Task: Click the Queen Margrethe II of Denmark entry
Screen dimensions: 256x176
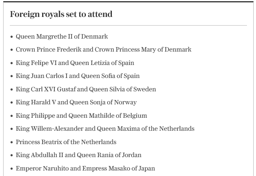Action: point(62,36)
